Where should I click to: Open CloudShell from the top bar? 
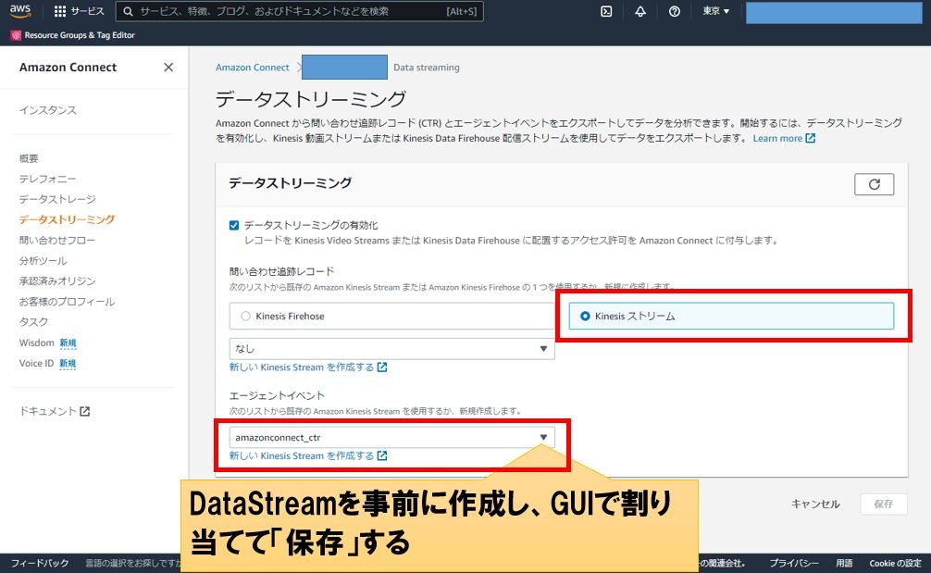(x=606, y=12)
